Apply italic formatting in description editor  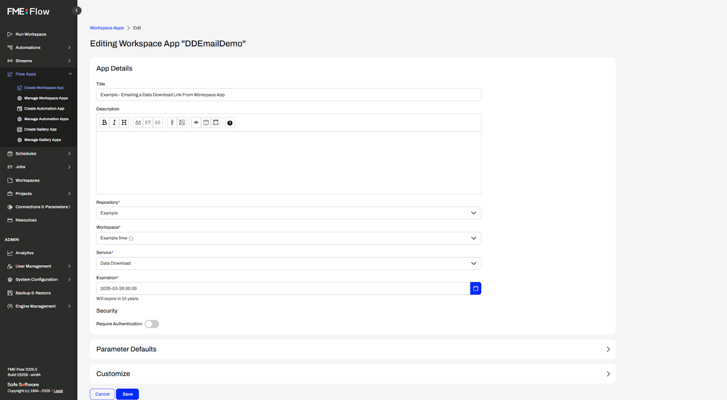114,123
